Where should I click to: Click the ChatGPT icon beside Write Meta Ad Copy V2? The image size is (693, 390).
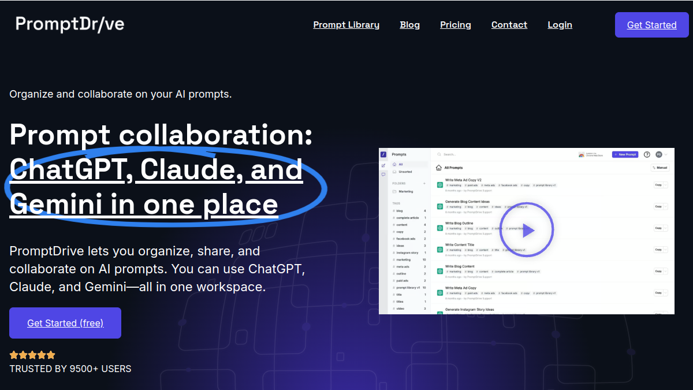coord(439,185)
